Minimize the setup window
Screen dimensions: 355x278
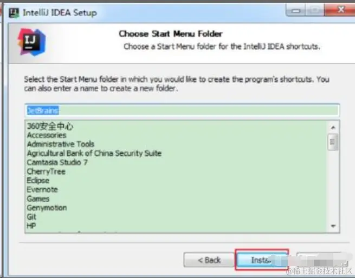coord(296,10)
